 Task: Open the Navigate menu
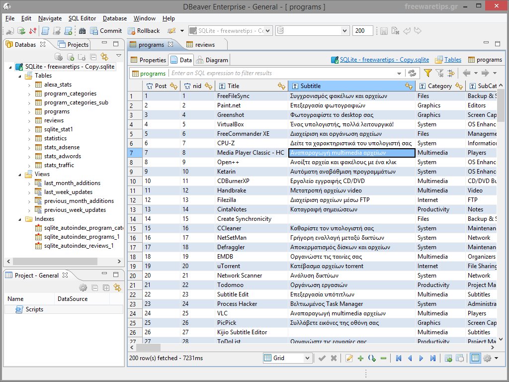click(x=50, y=18)
